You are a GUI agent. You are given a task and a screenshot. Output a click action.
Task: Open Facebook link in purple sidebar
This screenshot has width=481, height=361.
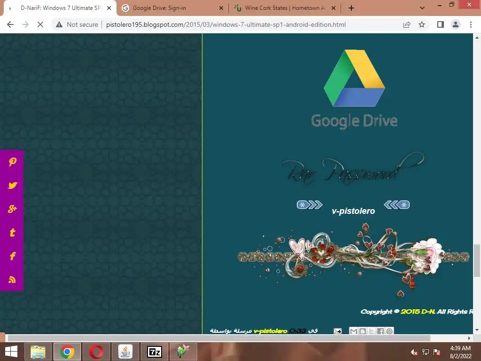[x=12, y=256]
